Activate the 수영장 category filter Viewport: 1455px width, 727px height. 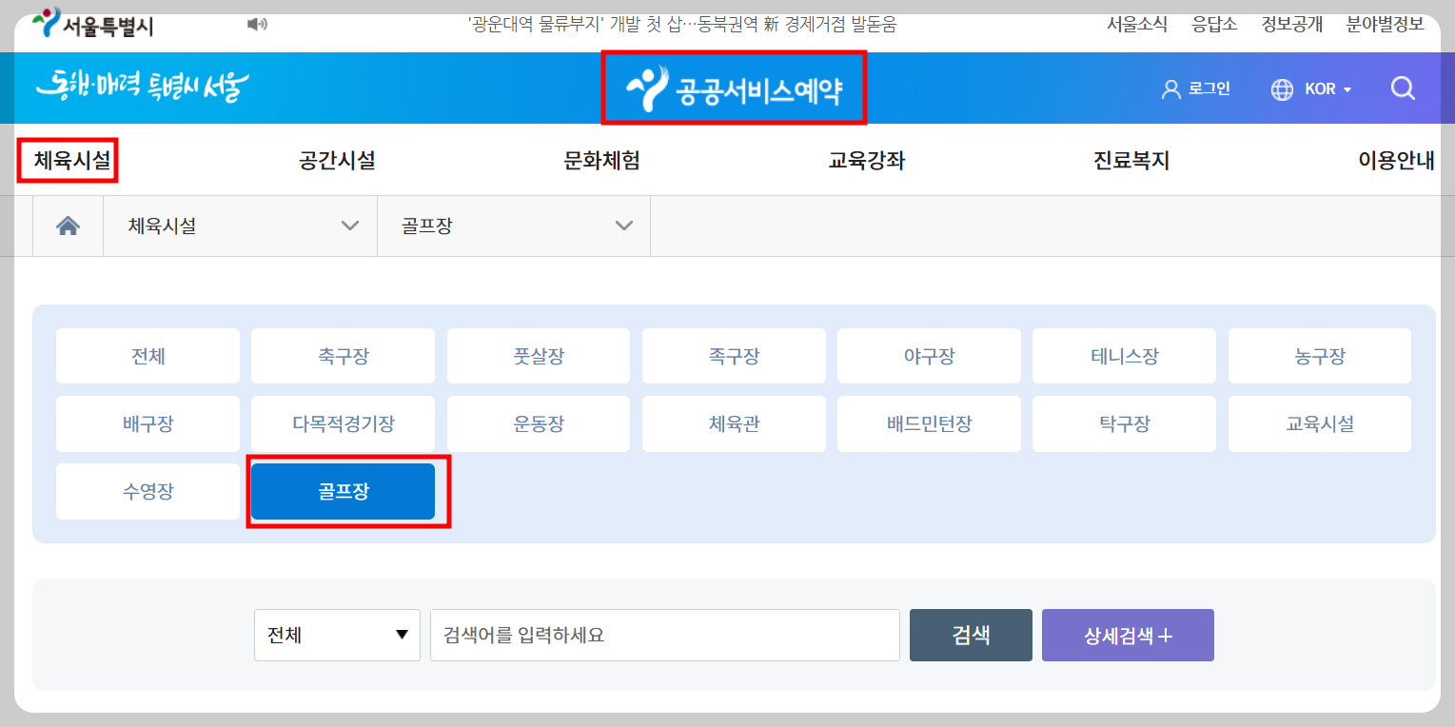tap(147, 491)
